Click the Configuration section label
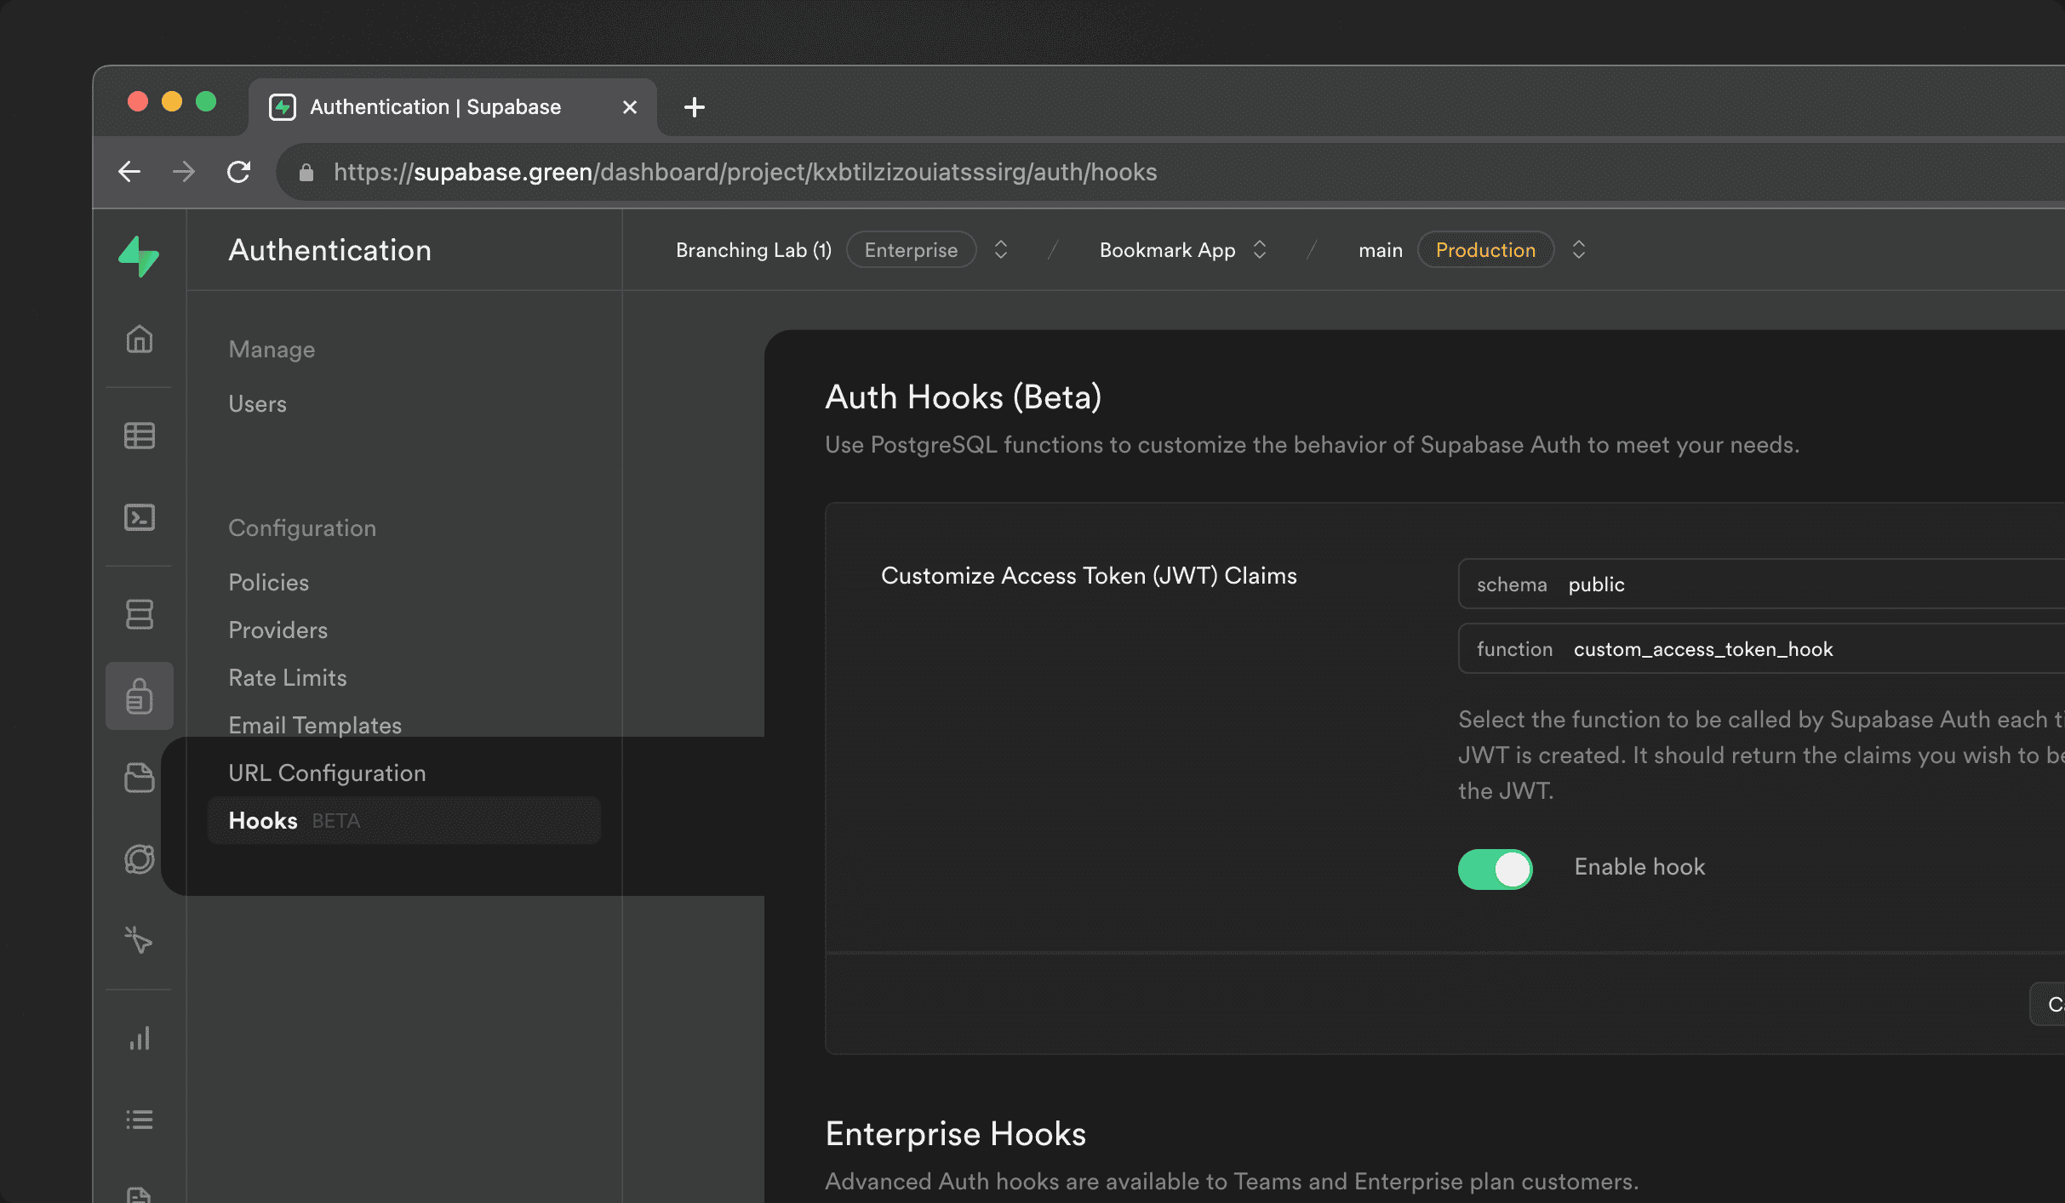 [302, 528]
